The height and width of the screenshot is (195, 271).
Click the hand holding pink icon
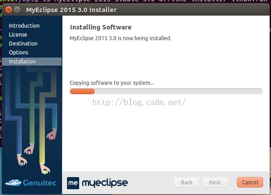[x=52, y=135]
